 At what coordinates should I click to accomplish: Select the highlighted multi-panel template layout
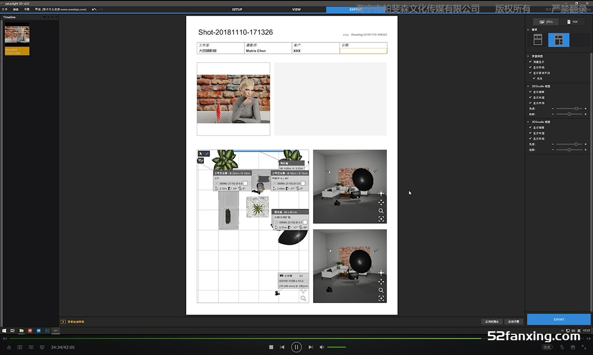[558, 40]
